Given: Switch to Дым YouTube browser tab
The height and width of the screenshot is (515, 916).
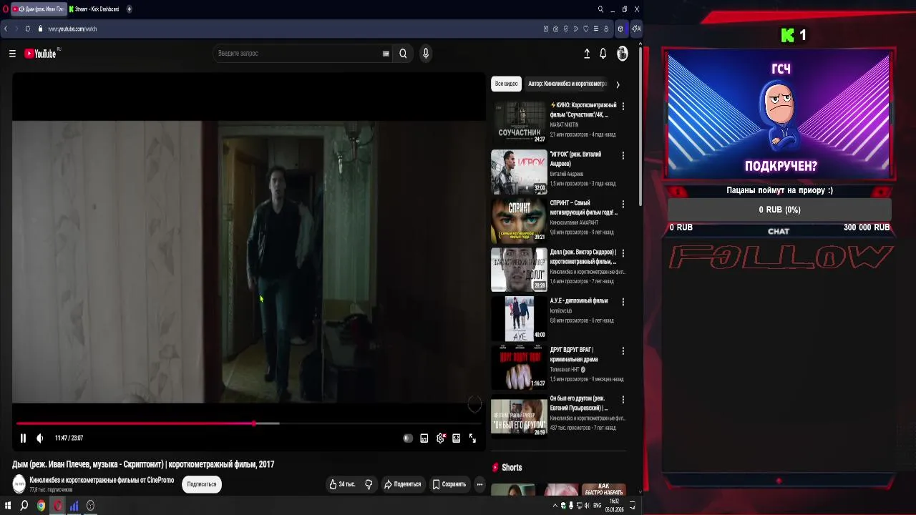Looking at the screenshot, I should point(38,9).
